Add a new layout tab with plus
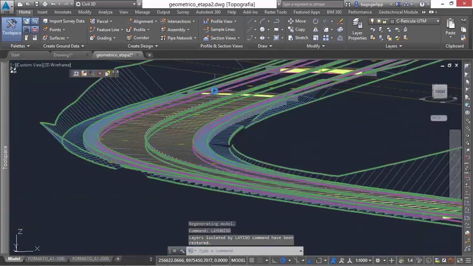 click(118, 259)
